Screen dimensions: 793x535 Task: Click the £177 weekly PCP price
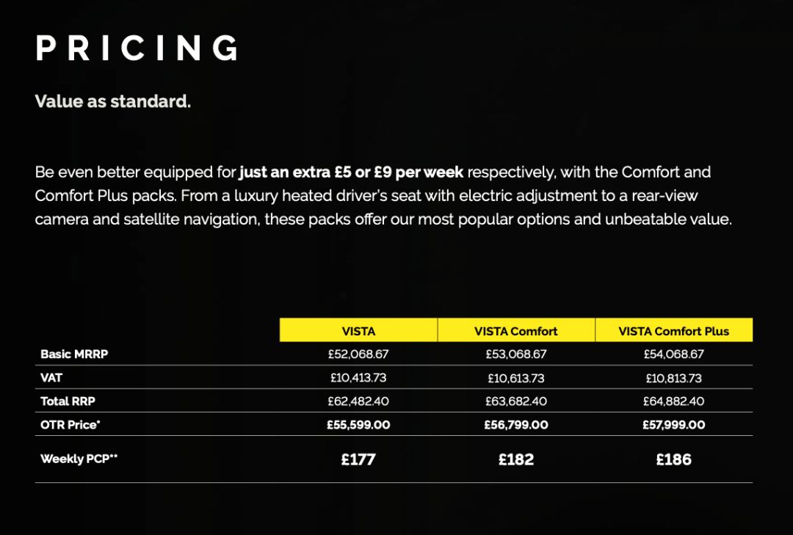click(358, 459)
